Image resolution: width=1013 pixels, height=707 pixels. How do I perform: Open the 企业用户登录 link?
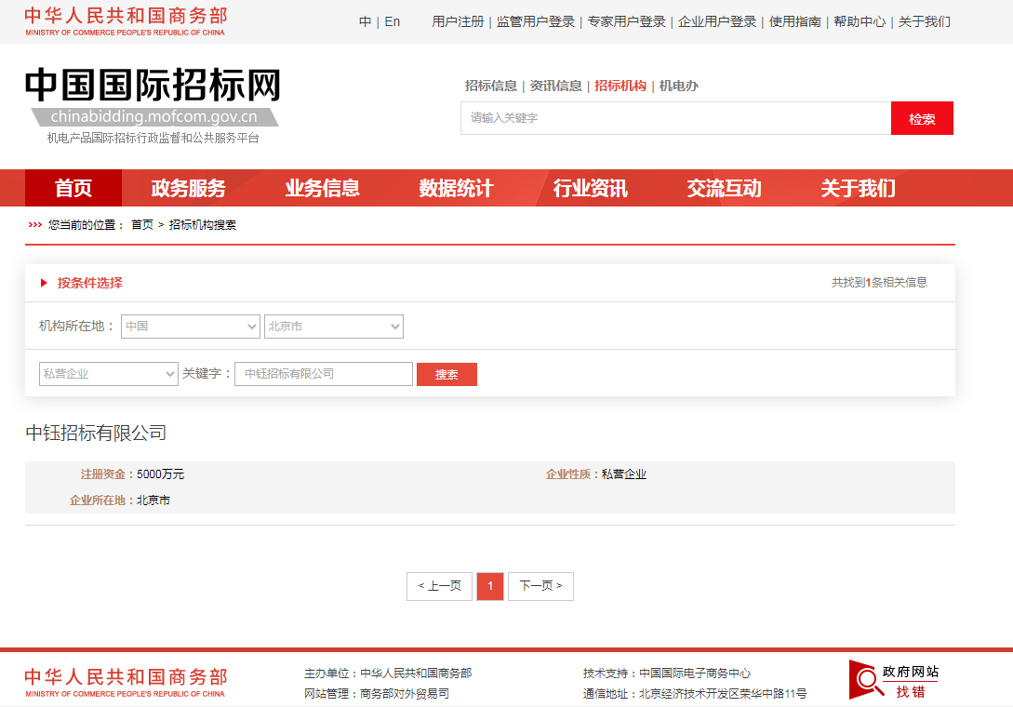pyautogui.click(x=717, y=22)
